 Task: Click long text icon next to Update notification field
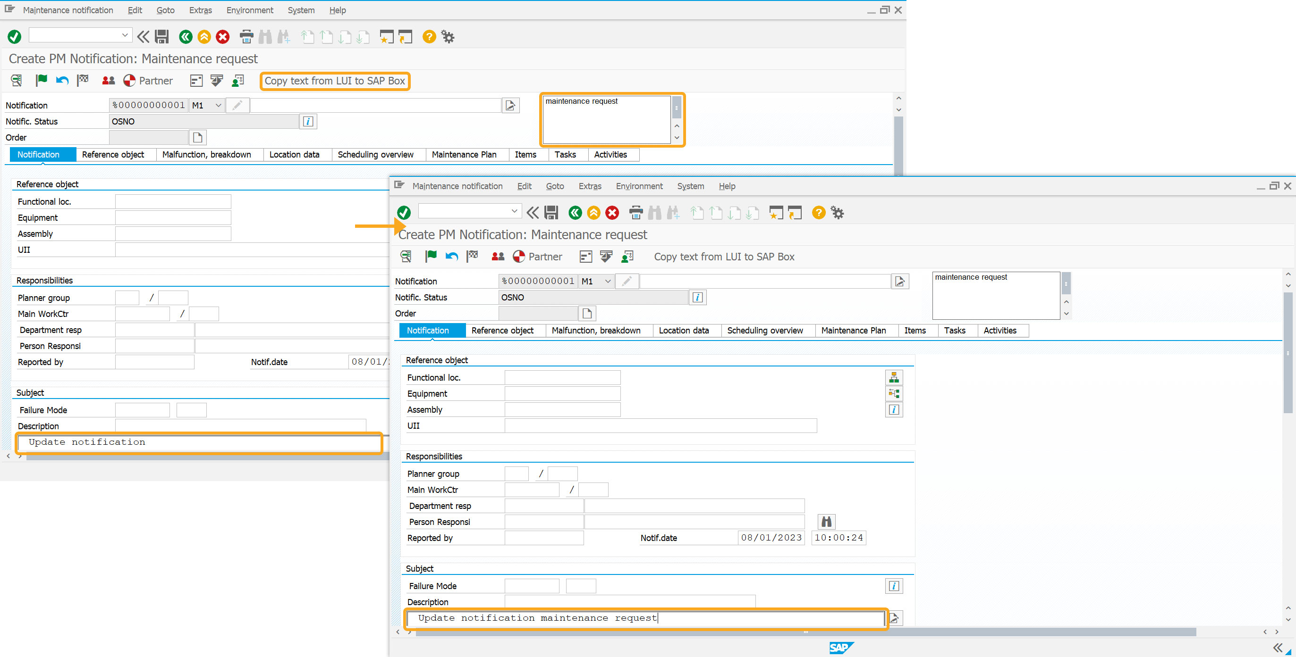(895, 618)
